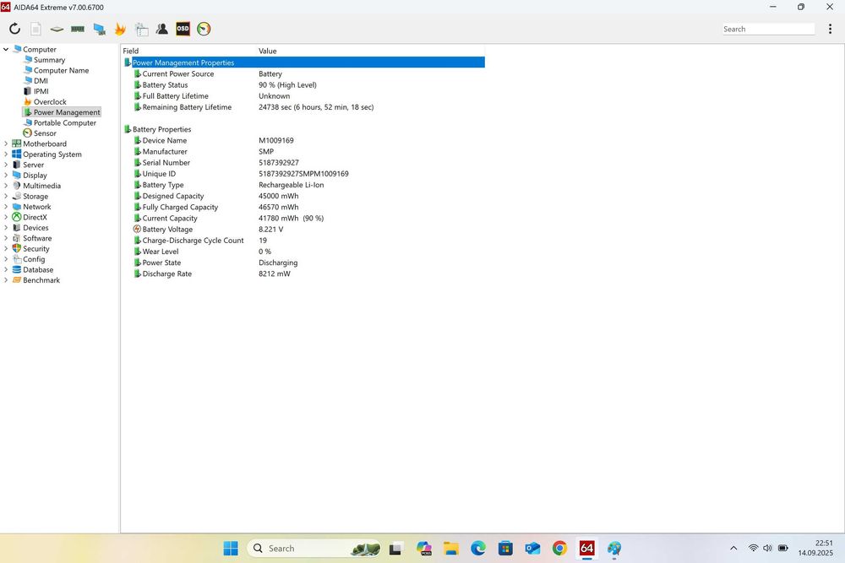Click the user silhouette toolbar icon
The image size is (845, 563).
click(x=161, y=29)
